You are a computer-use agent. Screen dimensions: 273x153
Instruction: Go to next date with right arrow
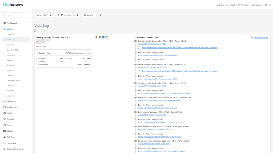coord(78,15)
